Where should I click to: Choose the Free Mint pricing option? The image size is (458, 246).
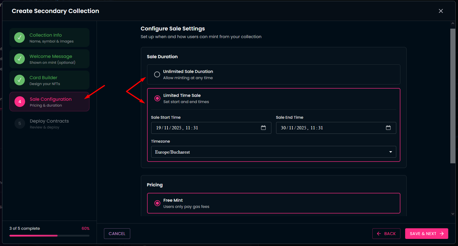tap(157, 203)
